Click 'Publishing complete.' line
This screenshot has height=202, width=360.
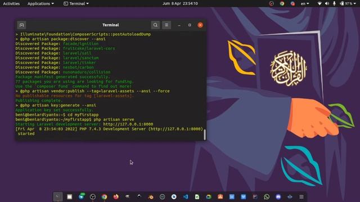pyautogui.click(x=39, y=100)
